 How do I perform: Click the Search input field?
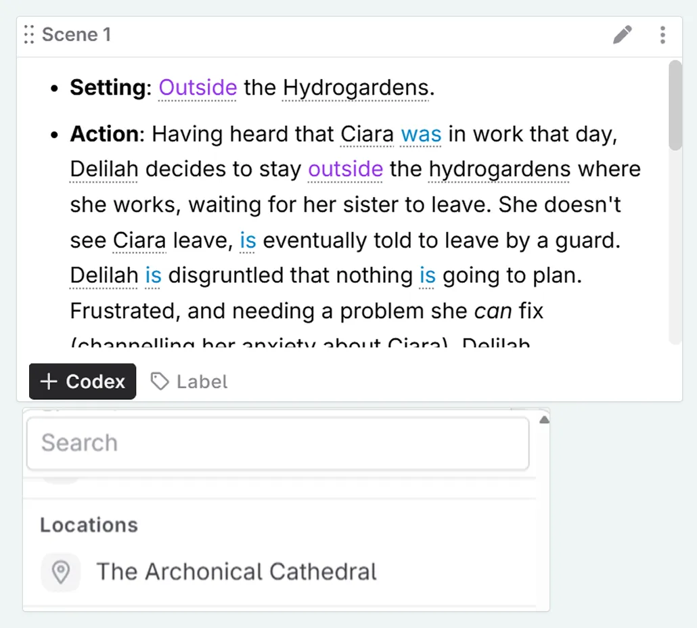click(277, 443)
